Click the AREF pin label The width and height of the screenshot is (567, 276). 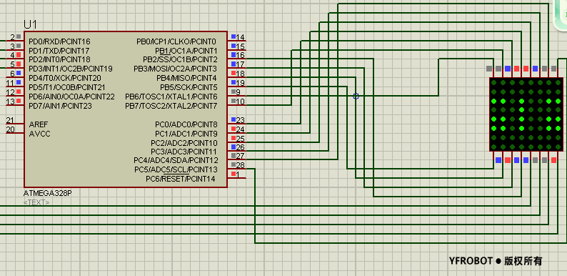click(x=39, y=124)
